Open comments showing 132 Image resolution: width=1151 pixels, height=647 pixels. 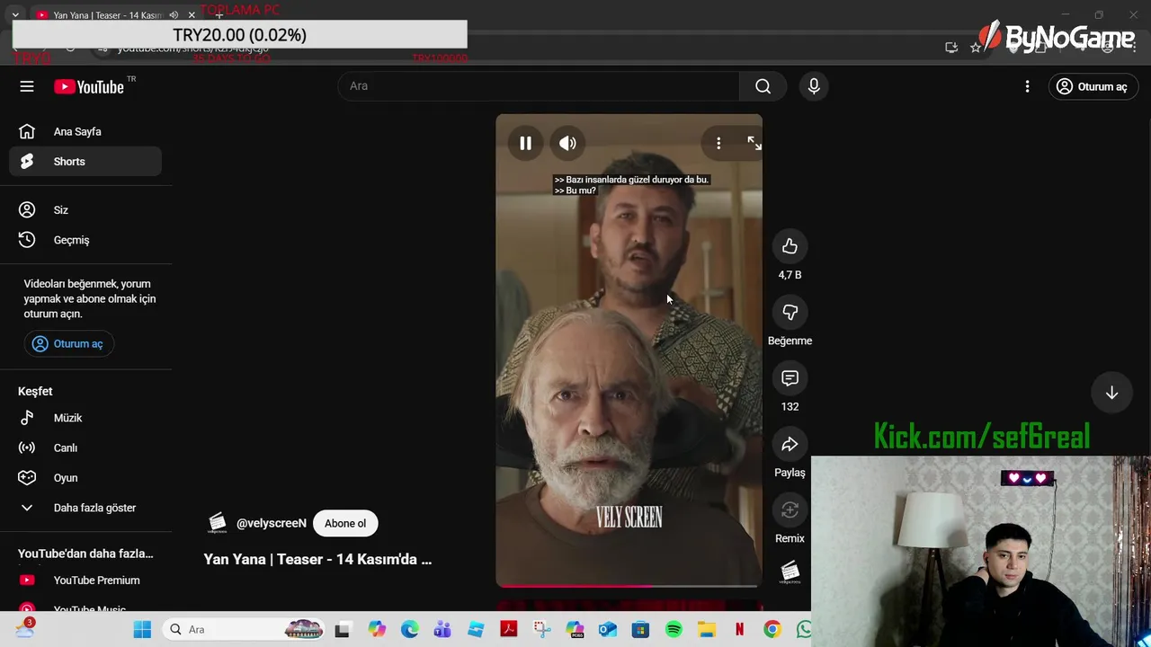click(x=790, y=378)
